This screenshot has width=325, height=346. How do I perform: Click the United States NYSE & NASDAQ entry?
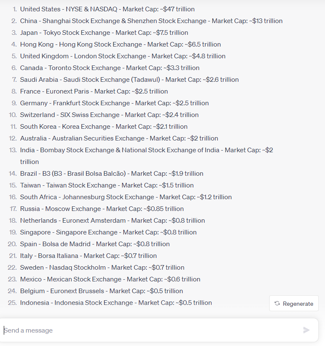107,9
